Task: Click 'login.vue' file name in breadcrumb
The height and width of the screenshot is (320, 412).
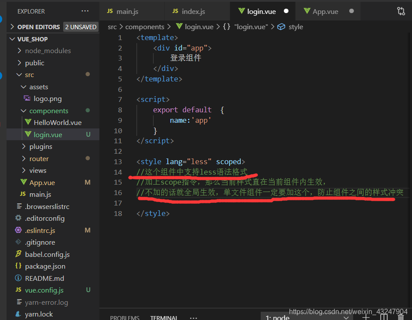Action: pyautogui.click(x=199, y=27)
